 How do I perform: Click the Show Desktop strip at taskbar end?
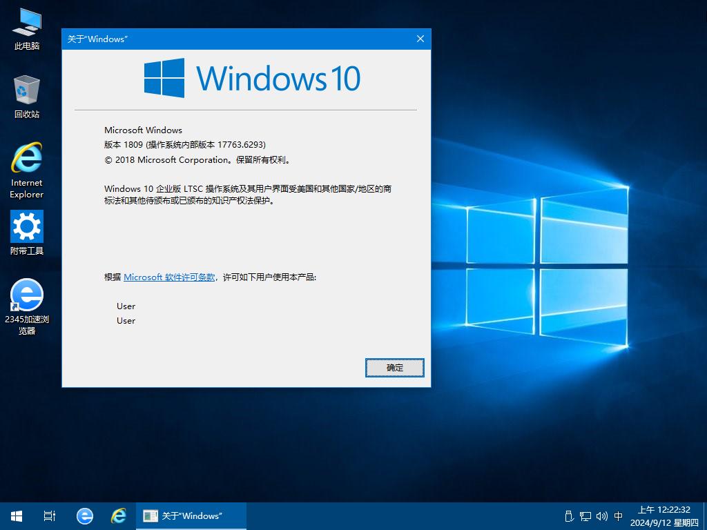coord(705,516)
